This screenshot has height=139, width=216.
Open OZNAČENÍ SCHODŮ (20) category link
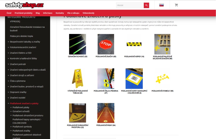tap(78, 56)
